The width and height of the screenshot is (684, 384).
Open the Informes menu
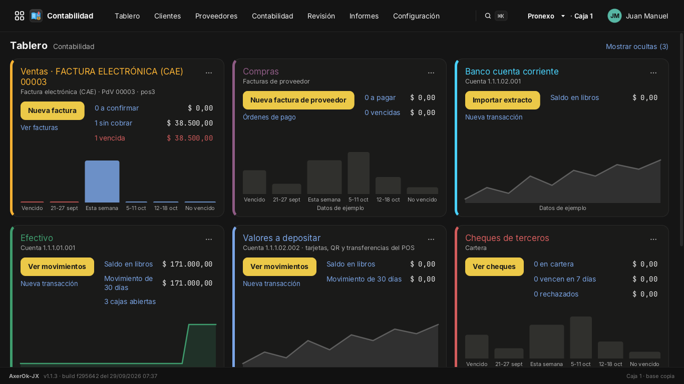(364, 16)
